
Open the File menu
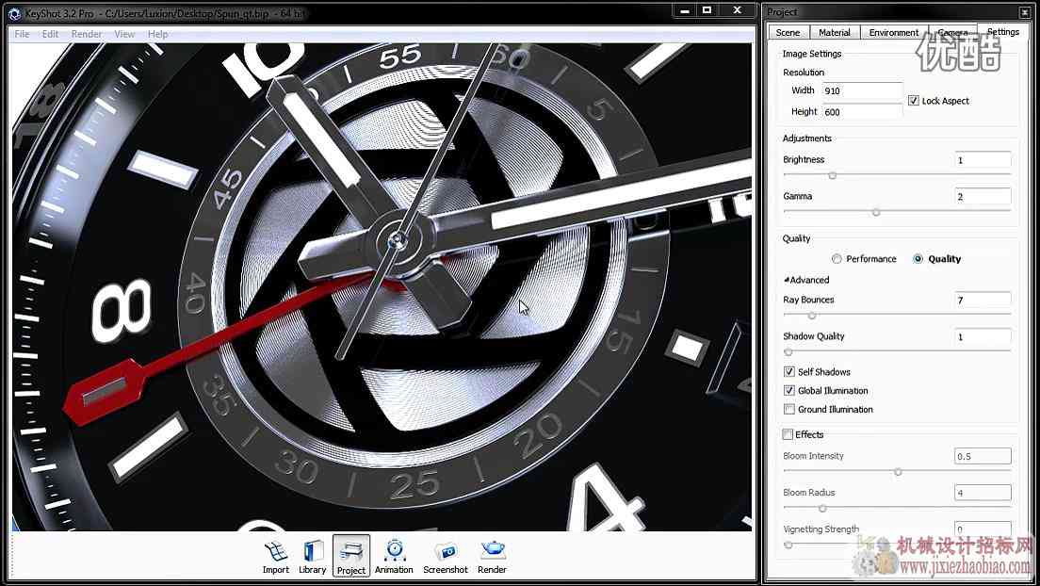tap(22, 34)
